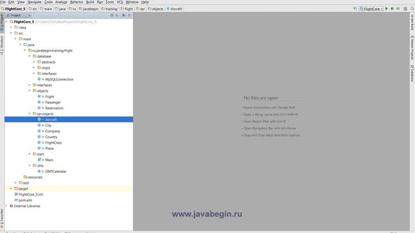Collapse the database package
This screenshot has width=415, height=233.
(29, 56)
